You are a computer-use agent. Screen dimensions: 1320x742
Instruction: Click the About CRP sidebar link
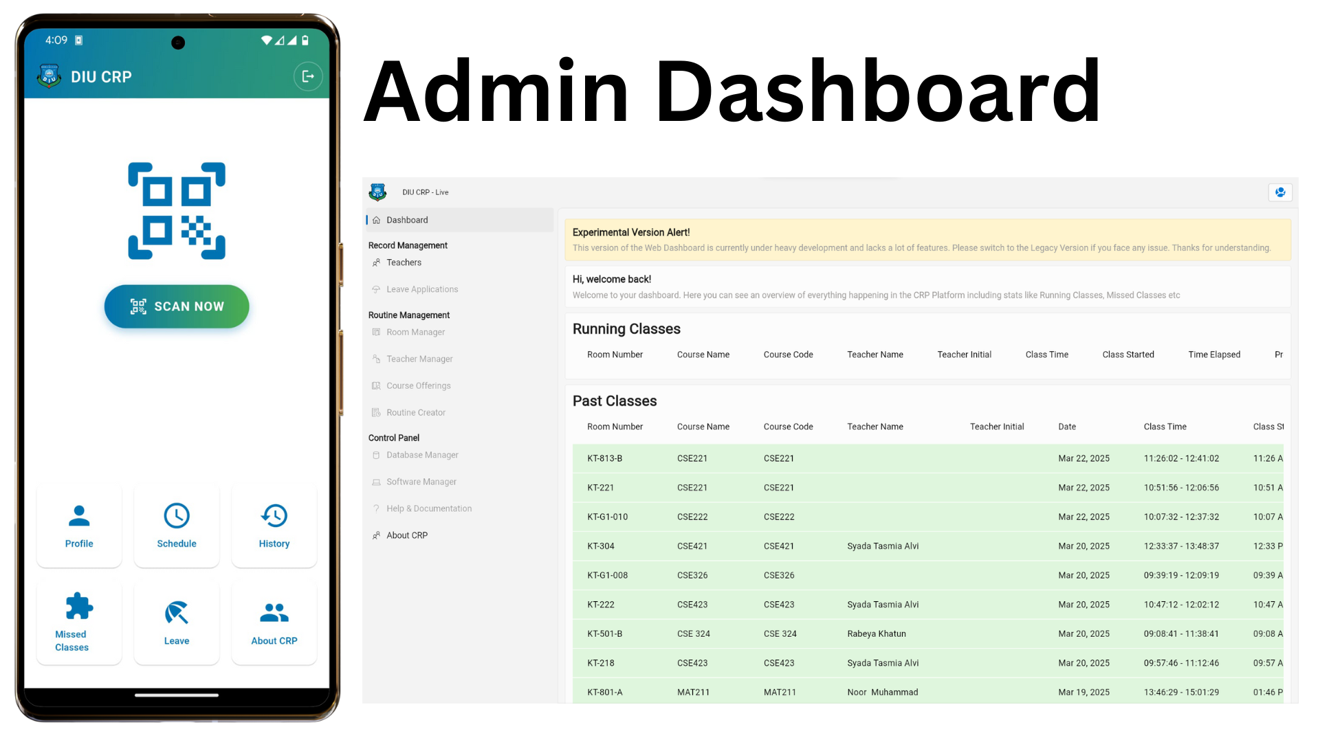point(406,535)
